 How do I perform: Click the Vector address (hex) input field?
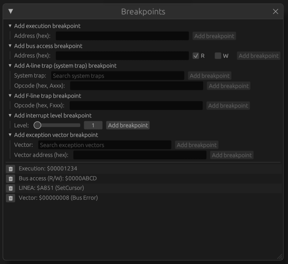[139, 155]
